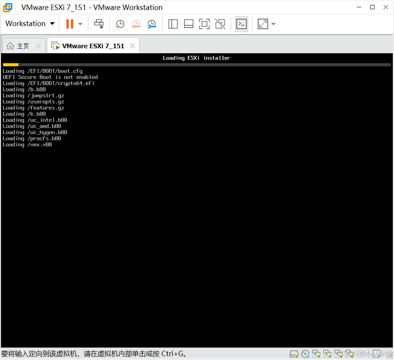394x360 pixels.
Task: Click the yellow loading progress bar
Action: click(11, 65)
